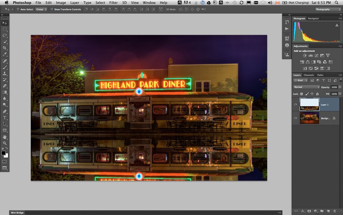Select the Crop tool
This screenshot has height=215, width=343.
(5, 48)
